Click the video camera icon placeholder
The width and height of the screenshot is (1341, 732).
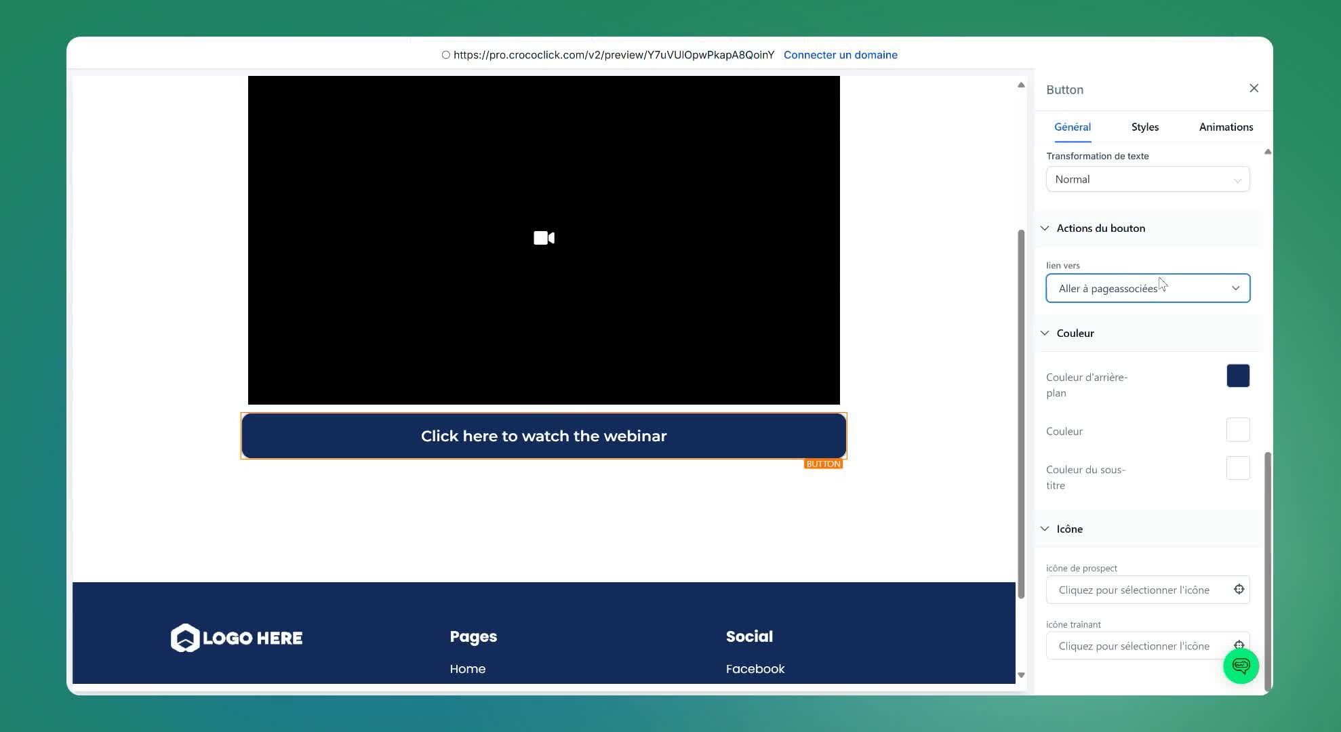[544, 238]
